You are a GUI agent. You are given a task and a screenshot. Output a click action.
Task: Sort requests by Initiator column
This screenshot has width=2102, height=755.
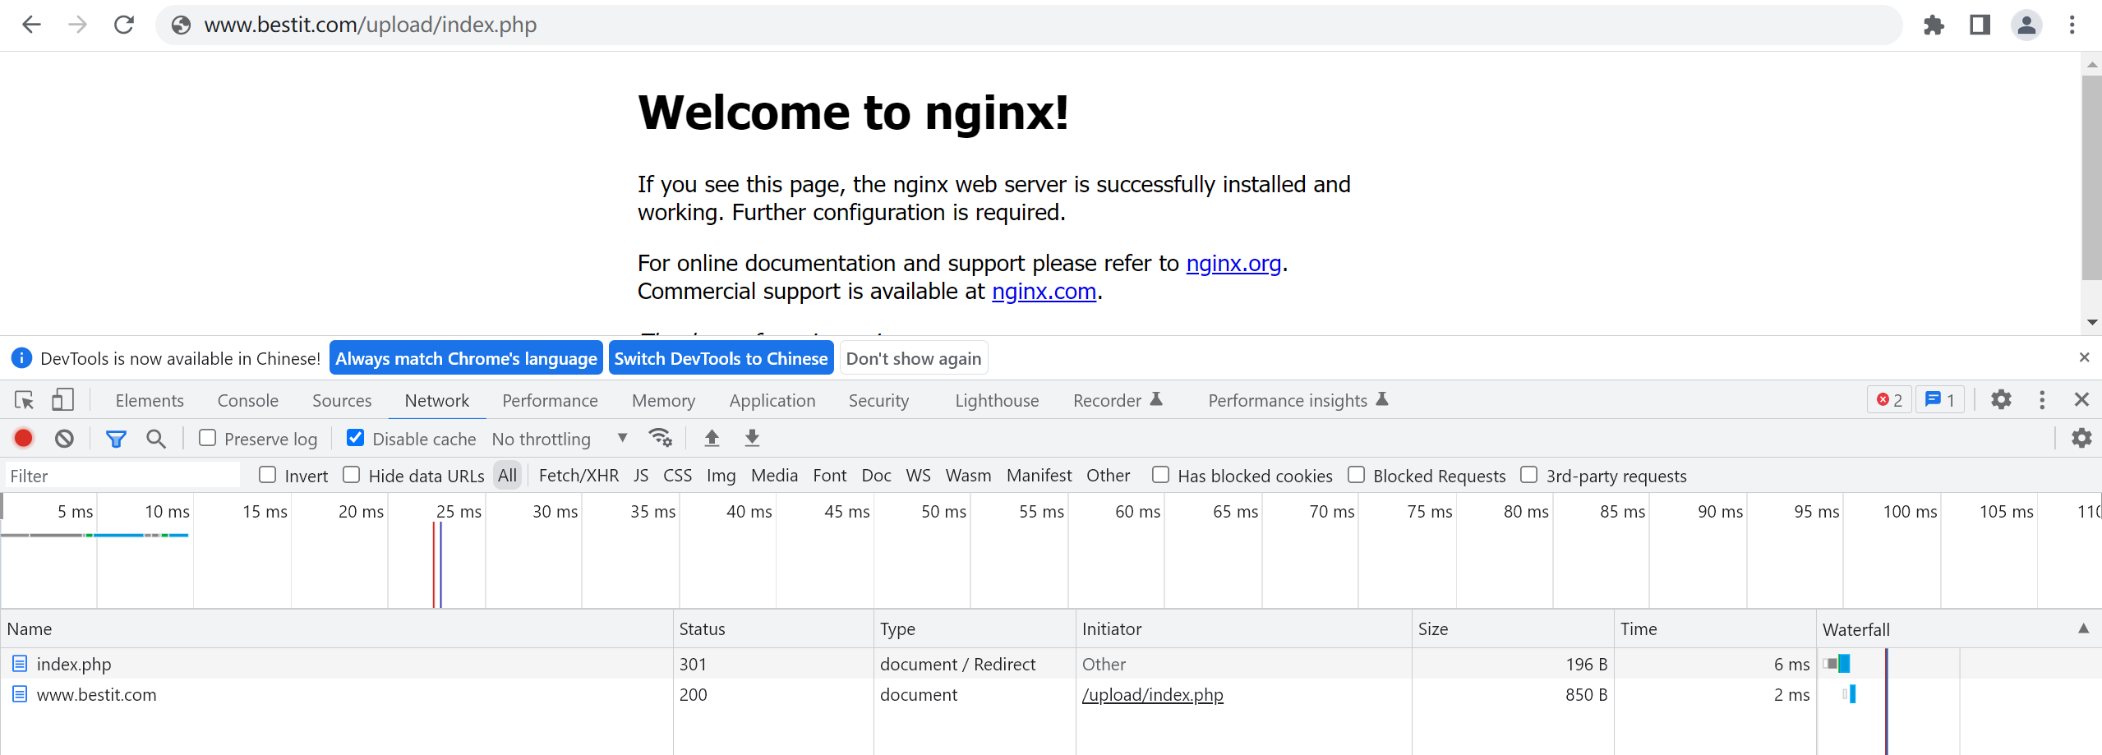tap(1243, 629)
